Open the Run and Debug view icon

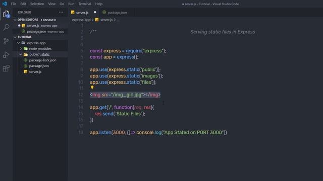tap(6, 55)
